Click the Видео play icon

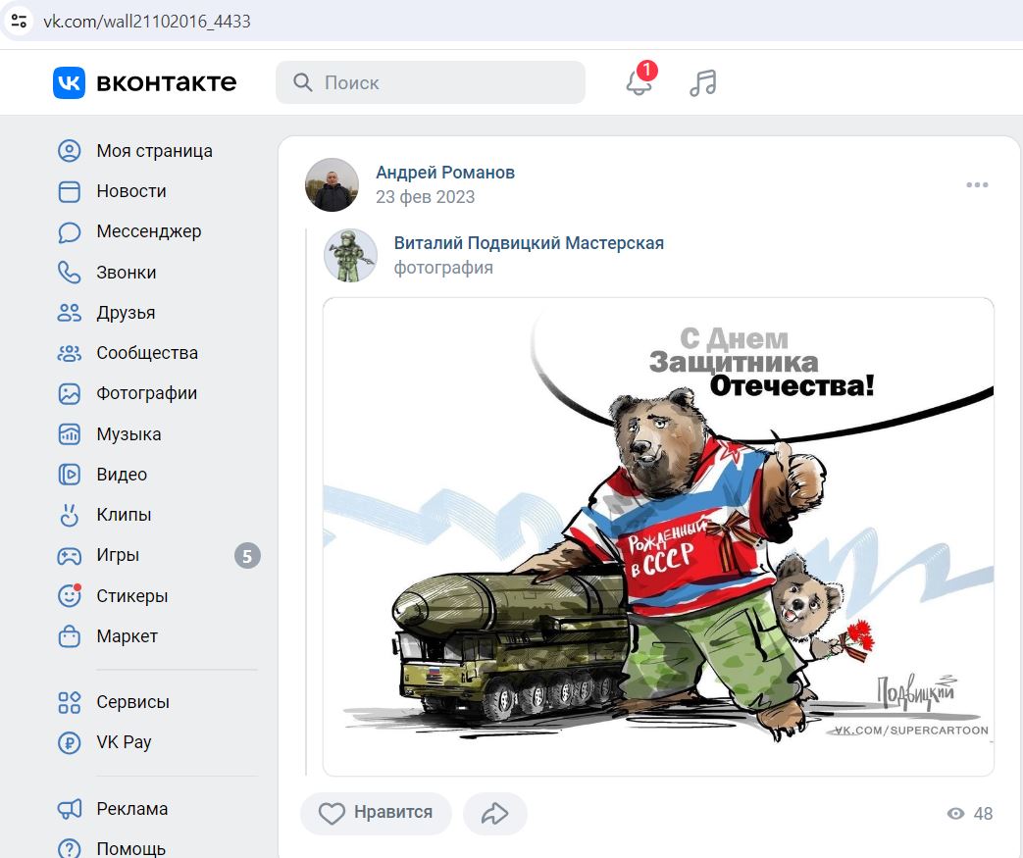coord(70,475)
